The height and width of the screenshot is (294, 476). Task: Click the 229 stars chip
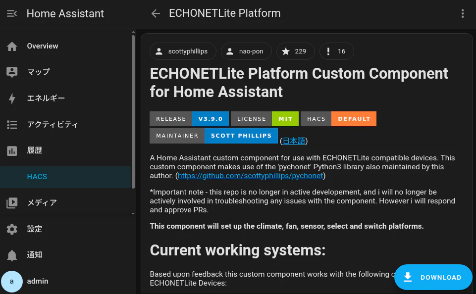(295, 51)
